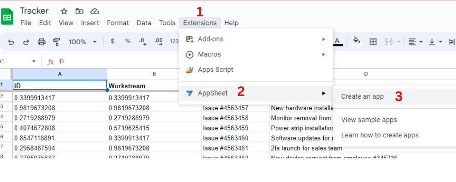The width and height of the screenshot is (456, 182).
Task: Click the Apps Script colorful icon
Action: coord(190,70)
